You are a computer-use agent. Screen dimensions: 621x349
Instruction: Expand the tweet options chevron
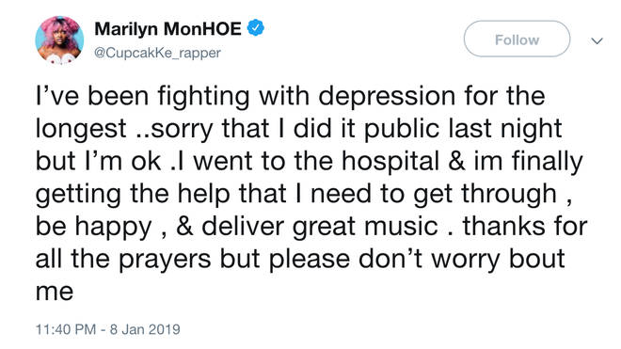click(597, 40)
